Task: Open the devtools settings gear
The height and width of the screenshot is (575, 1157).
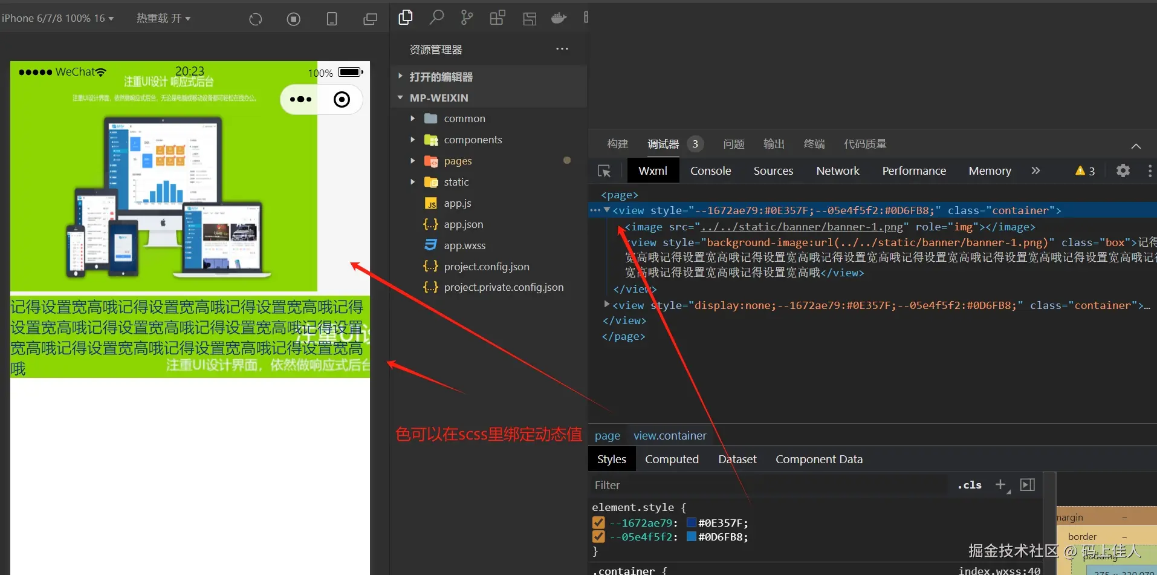Action: (x=1123, y=171)
